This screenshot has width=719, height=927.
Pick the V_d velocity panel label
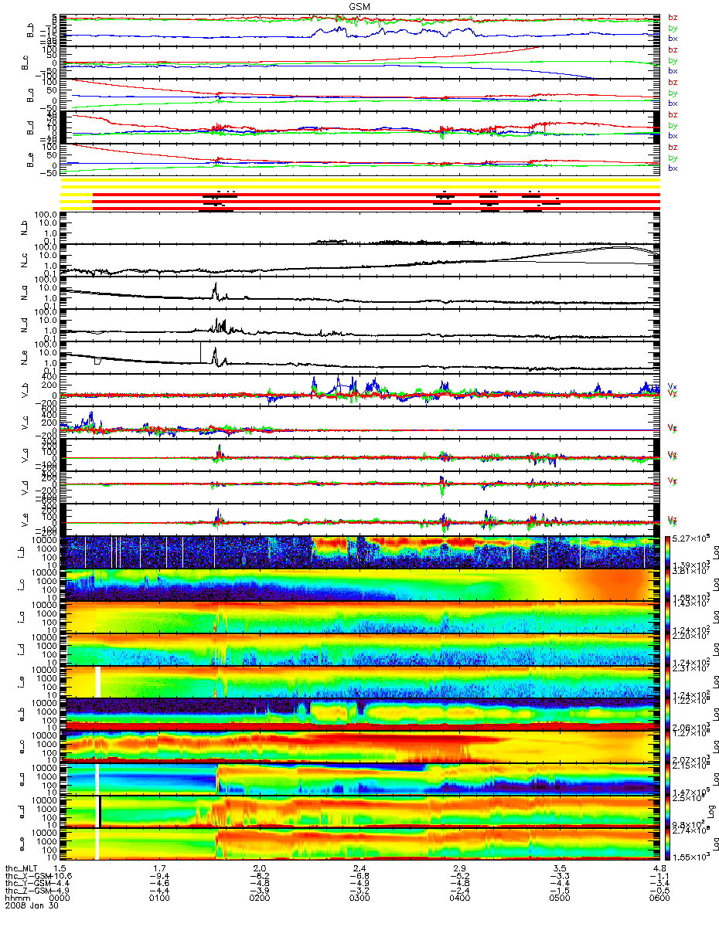(x=26, y=487)
